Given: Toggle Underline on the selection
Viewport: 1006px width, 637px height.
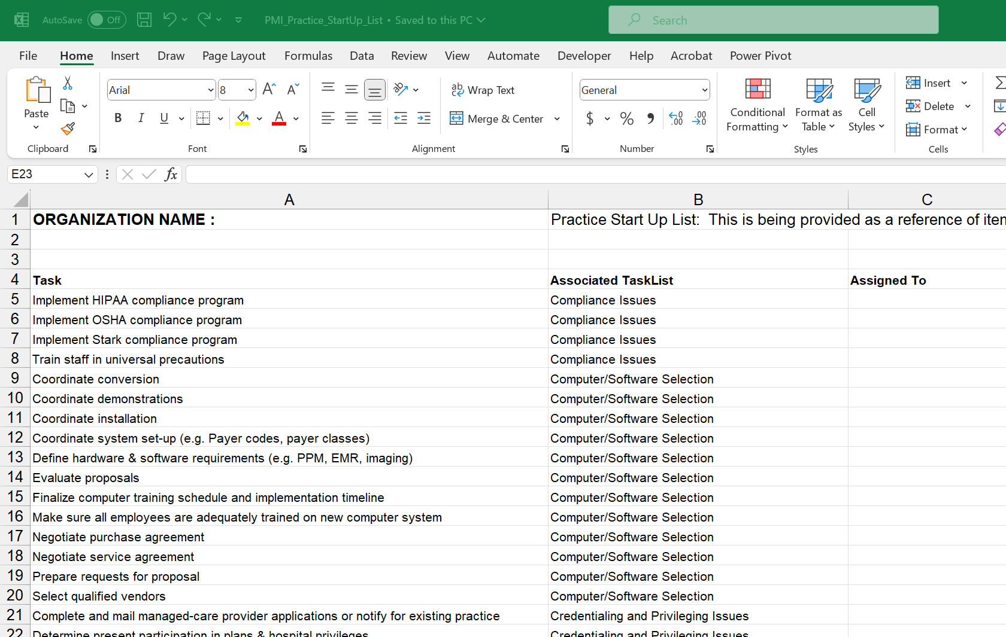Looking at the screenshot, I should click(163, 118).
